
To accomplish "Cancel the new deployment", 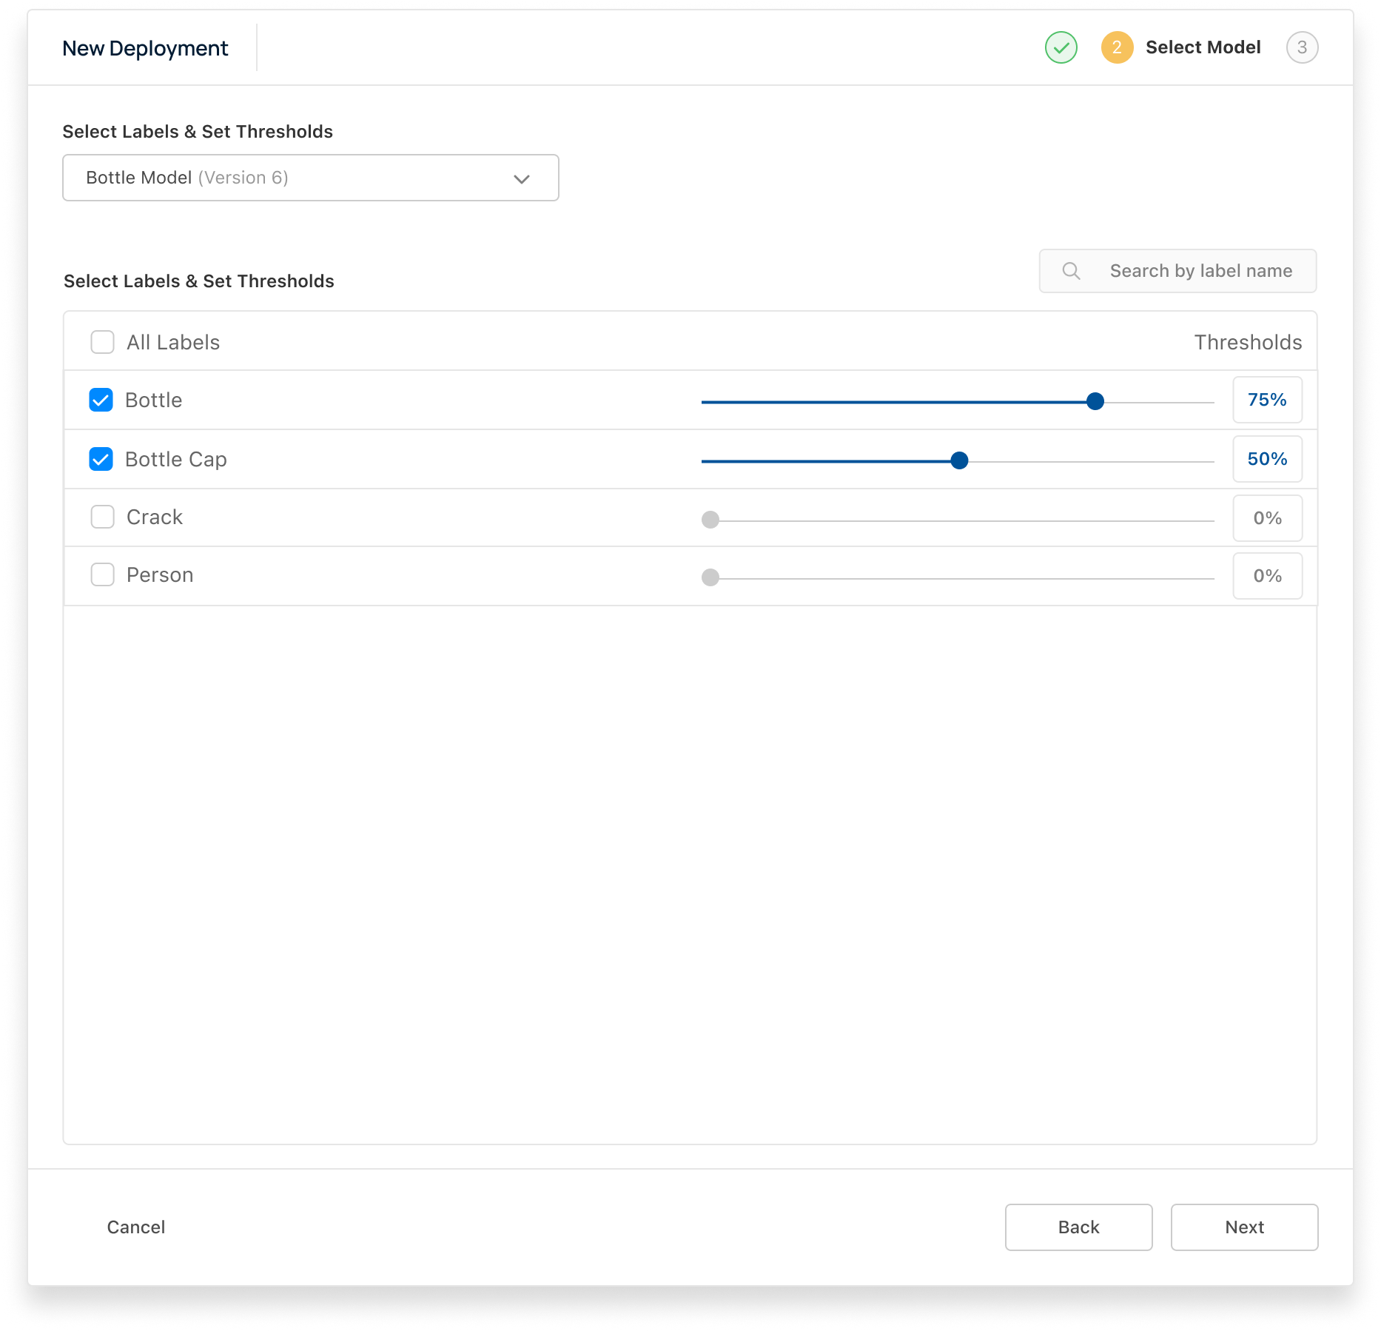I will (136, 1227).
